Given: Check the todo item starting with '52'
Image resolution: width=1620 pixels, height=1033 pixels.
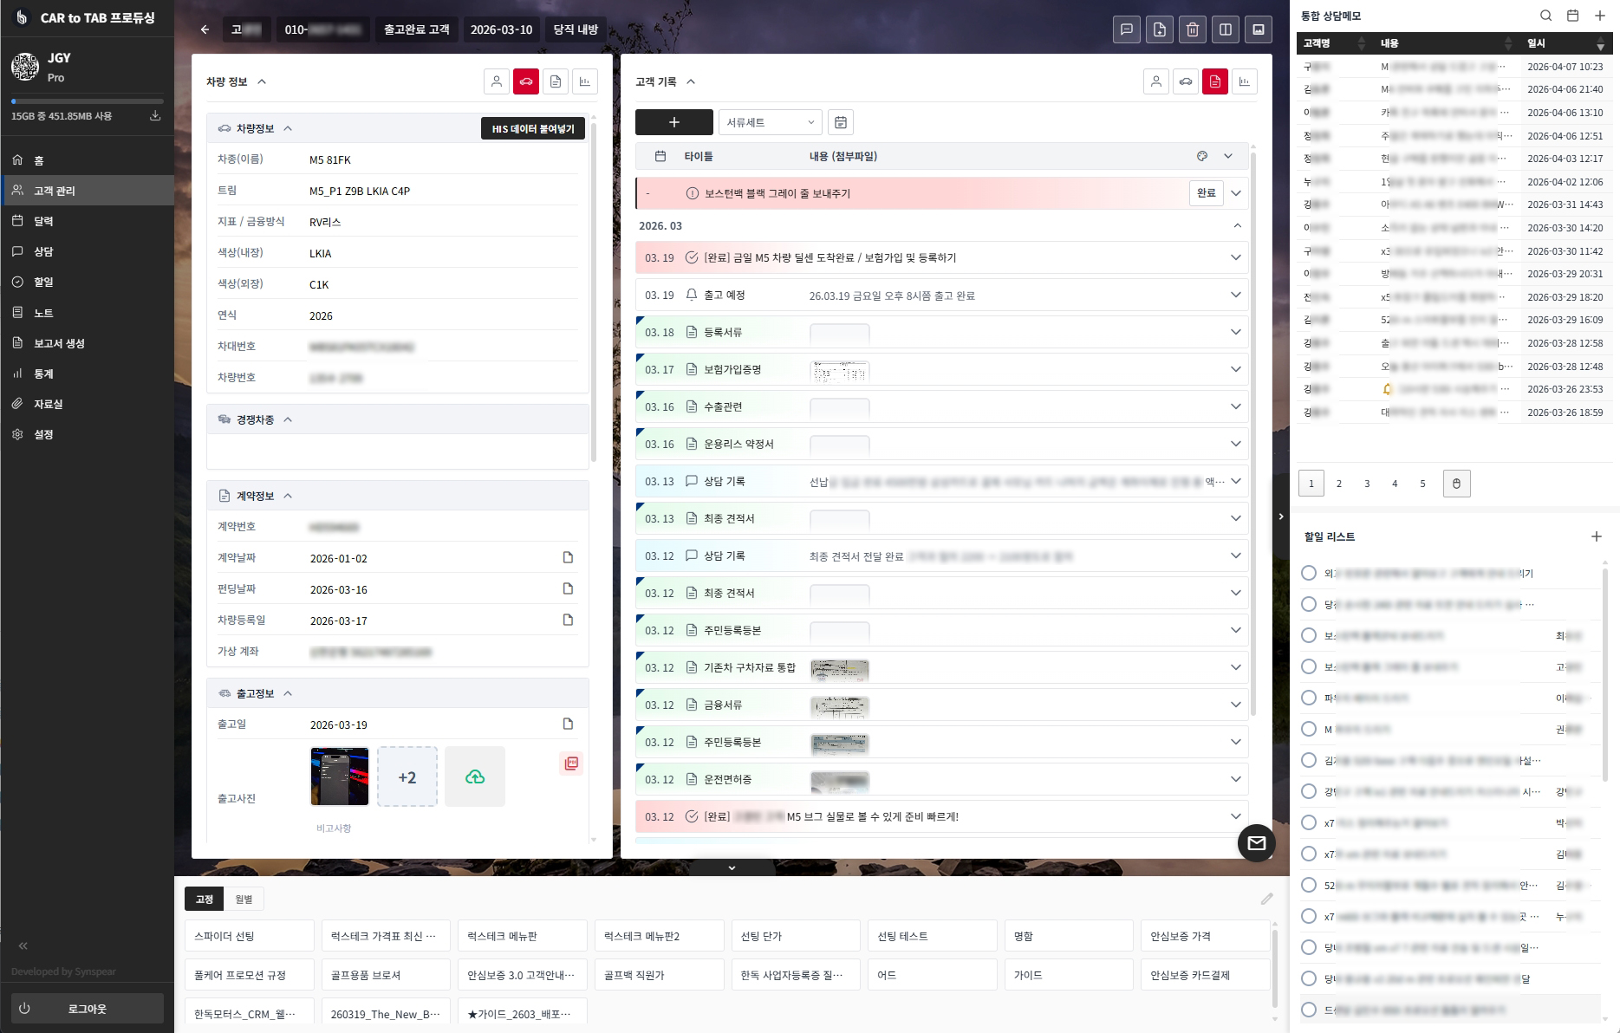Looking at the screenshot, I should click(x=1309, y=885).
